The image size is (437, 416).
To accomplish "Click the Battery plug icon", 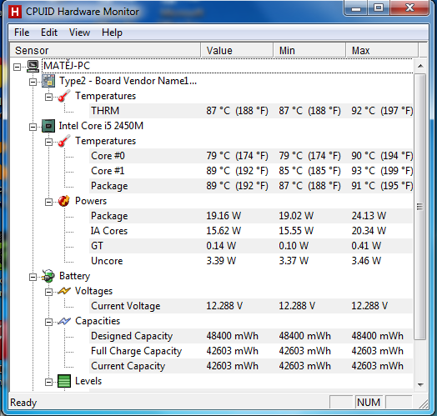I will click(x=48, y=276).
